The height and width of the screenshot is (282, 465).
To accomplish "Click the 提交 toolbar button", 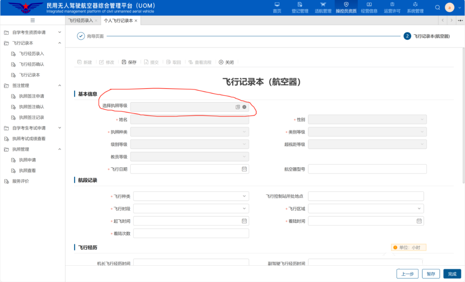I will tap(151, 62).
